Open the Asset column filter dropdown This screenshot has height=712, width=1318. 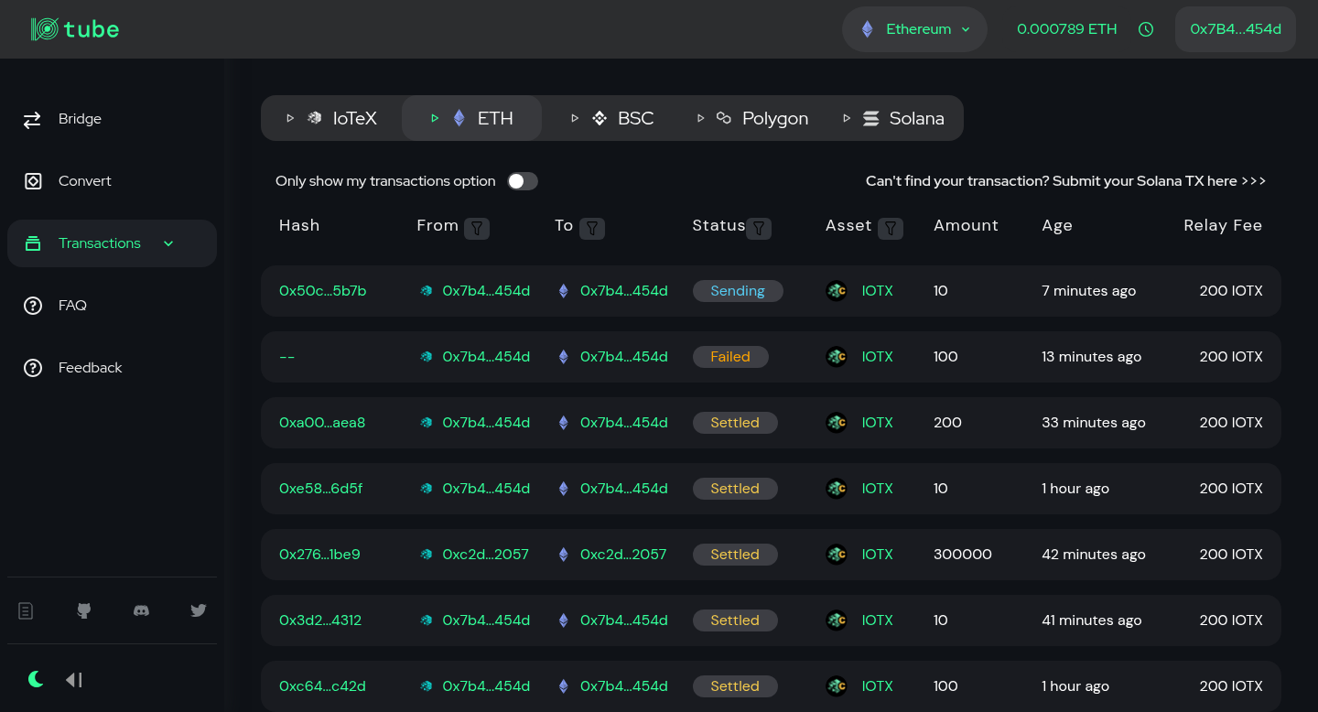(x=890, y=228)
